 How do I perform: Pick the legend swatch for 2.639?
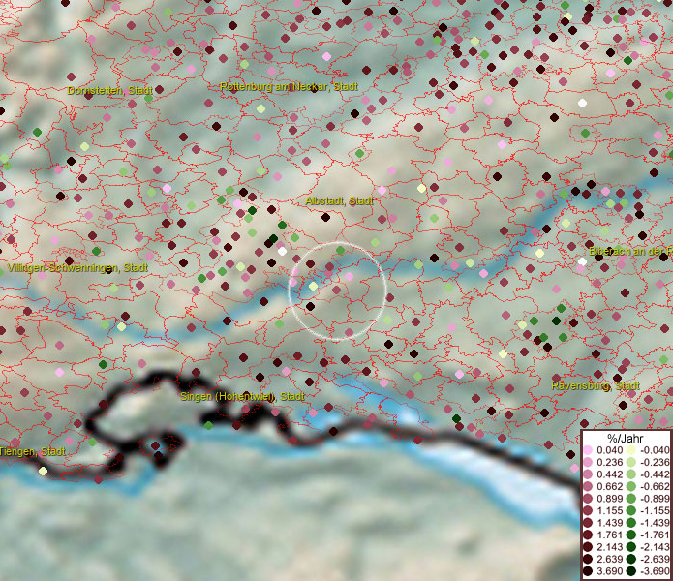click(588, 559)
